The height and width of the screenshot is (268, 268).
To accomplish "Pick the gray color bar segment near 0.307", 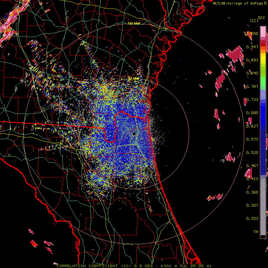I will click(263, 207).
